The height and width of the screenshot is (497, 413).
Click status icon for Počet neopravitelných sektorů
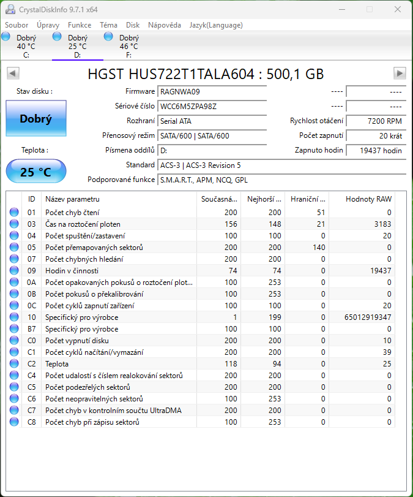(x=14, y=398)
